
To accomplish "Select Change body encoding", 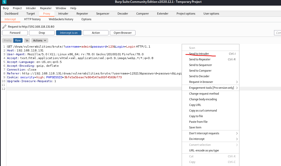I will pos(211,99).
